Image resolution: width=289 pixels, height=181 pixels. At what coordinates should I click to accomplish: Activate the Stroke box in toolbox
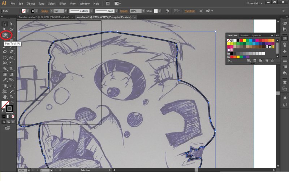pyautogui.click(x=9, y=109)
